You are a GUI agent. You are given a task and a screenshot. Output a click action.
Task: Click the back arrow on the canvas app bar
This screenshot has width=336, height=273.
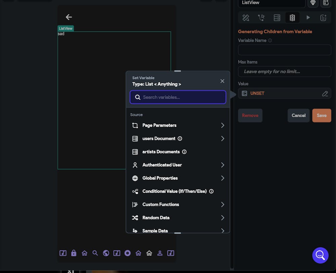pos(69,17)
